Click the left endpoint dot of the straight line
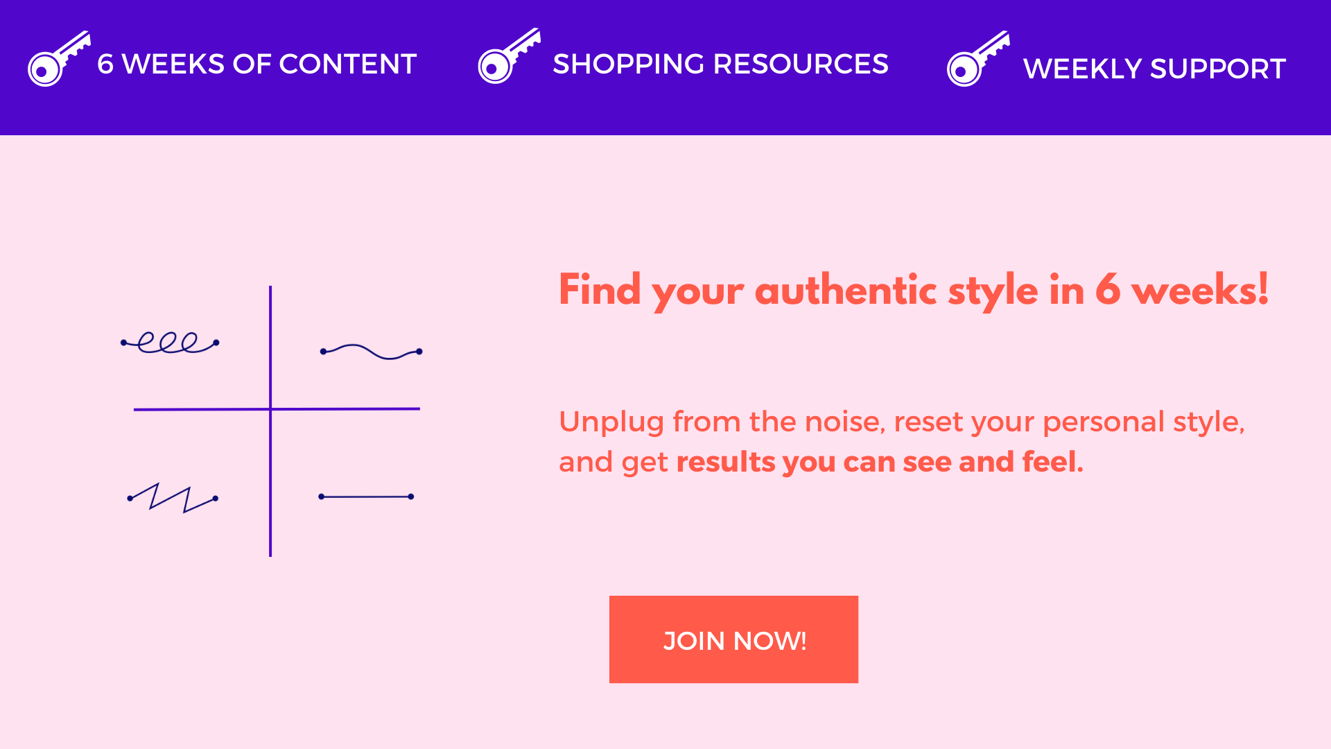 click(x=322, y=497)
